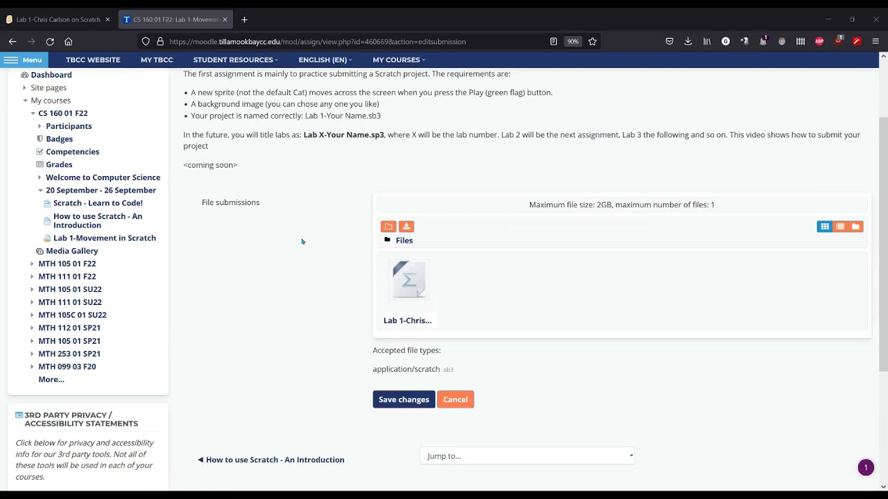Expand the MTH 105 01 F22 course
Image resolution: width=888 pixels, height=499 pixels.
point(32,264)
